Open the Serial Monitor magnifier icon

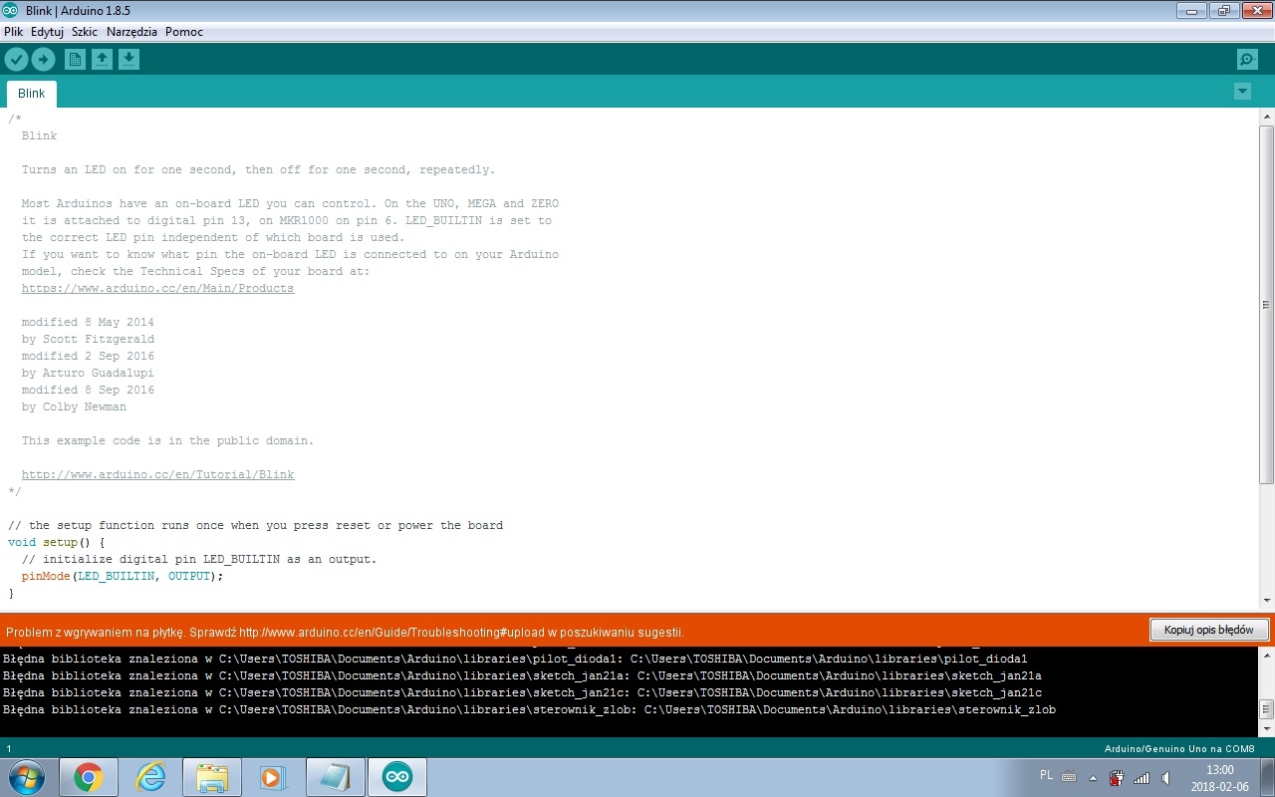[x=1247, y=60]
